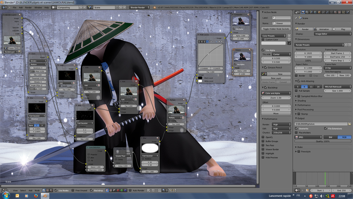Open the Particles properties tab icon
The image size is (353, 199).
click(x=343, y=12)
